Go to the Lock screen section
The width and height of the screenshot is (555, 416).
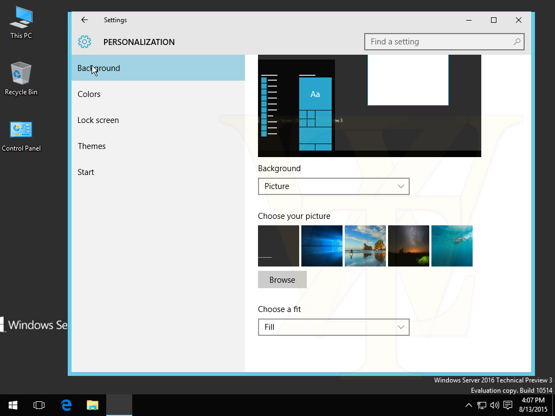coord(98,120)
